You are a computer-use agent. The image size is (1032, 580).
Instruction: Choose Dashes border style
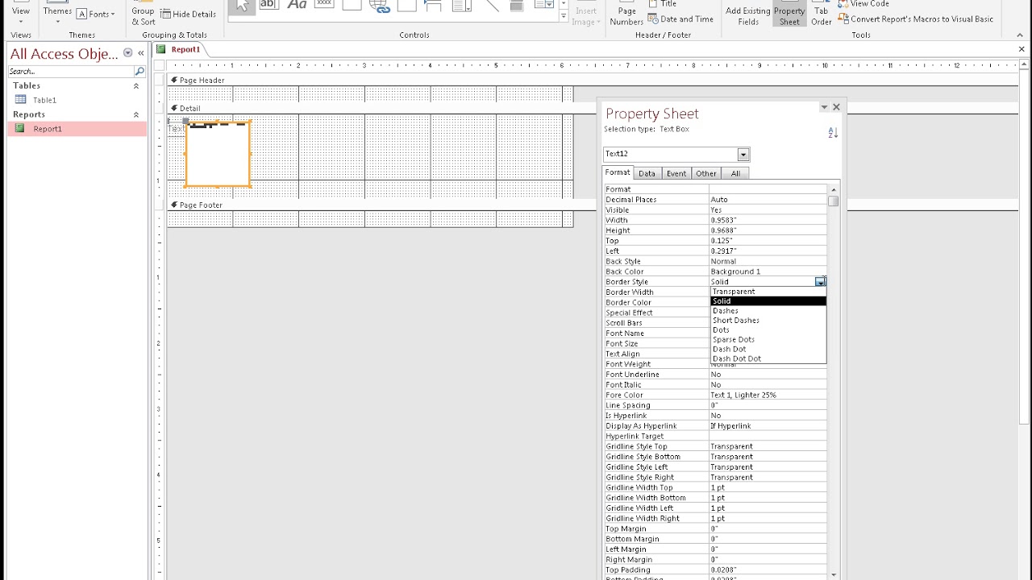[768, 311]
